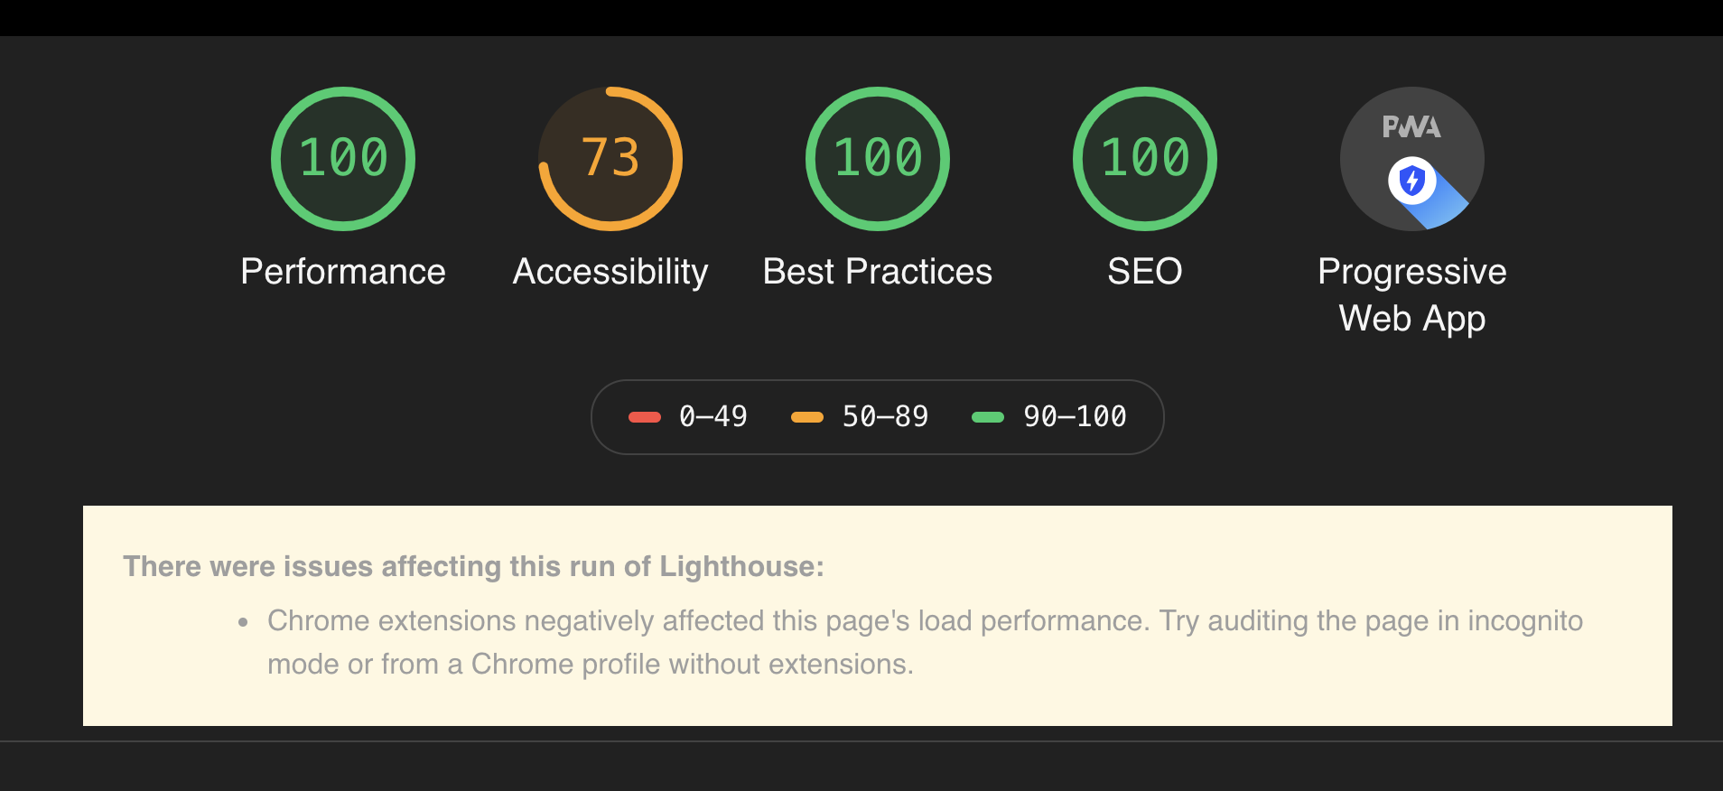Viewport: 1723px width, 791px height.
Task: Go to the SEO text label
Action: click(x=1145, y=272)
